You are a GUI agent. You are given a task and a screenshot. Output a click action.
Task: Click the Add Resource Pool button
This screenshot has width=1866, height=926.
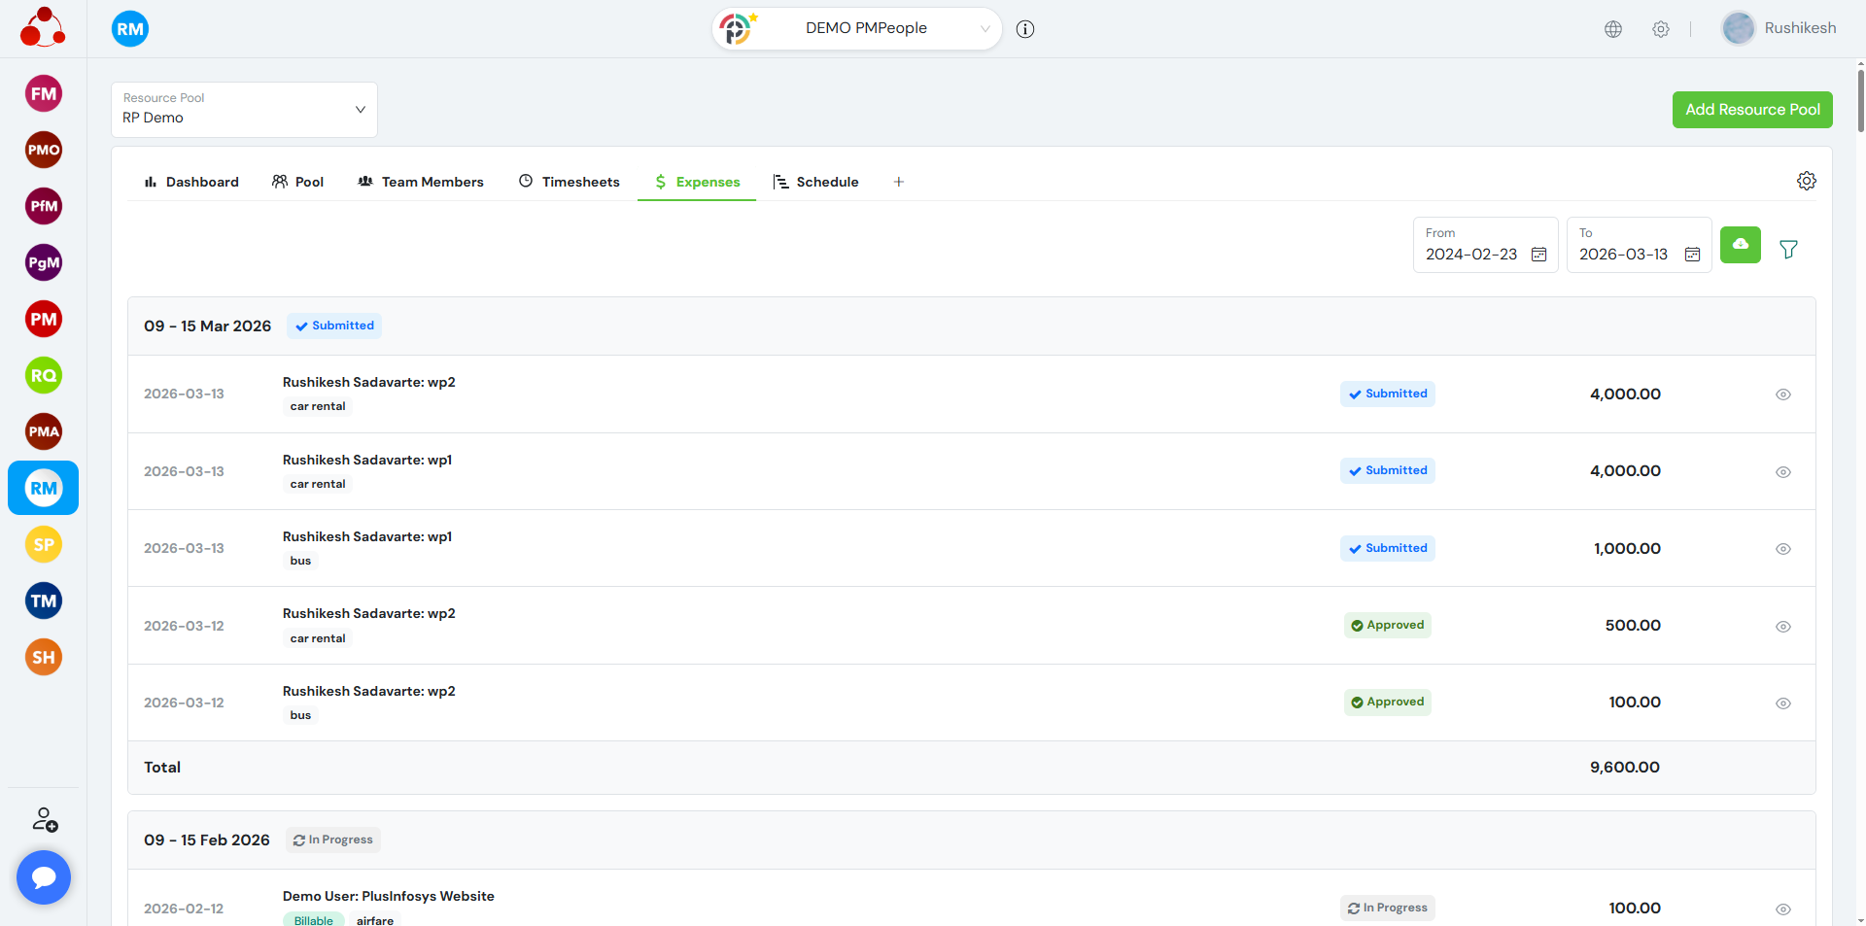tap(1751, 110)
